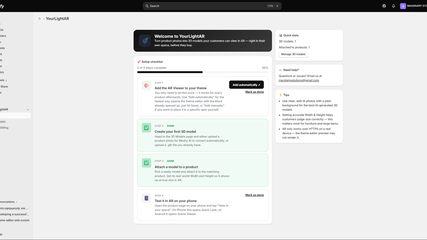Click the Manage 3D models button
Screen dimensions: 427x240
click(x=293, y=54)
